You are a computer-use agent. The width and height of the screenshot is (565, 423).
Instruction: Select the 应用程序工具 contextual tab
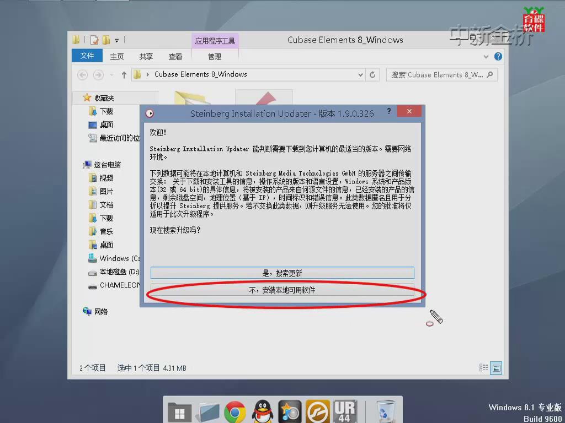pos(215,41)
